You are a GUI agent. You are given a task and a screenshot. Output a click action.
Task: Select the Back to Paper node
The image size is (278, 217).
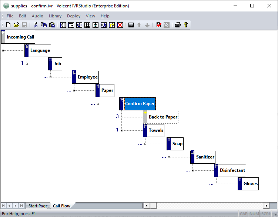[163, 117]
